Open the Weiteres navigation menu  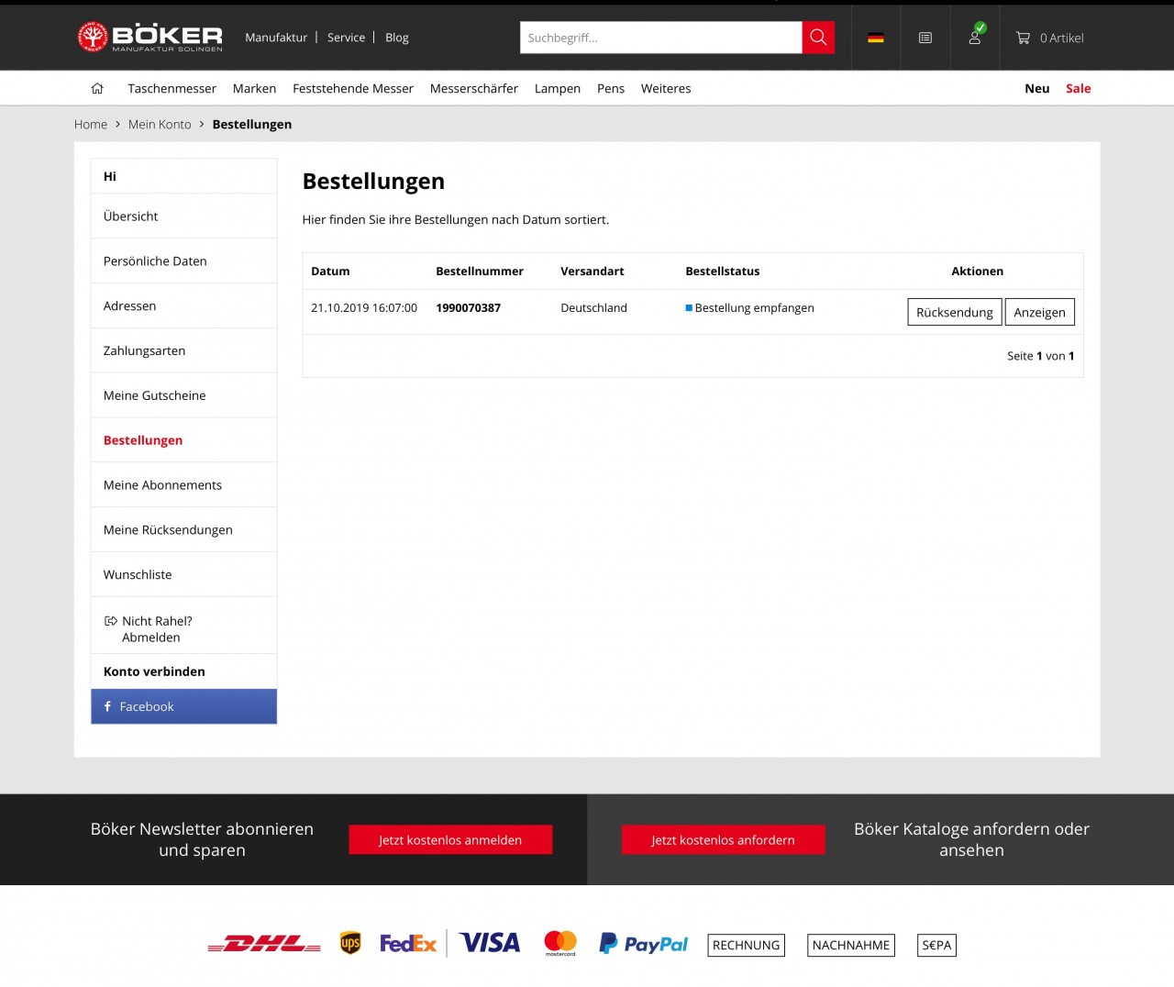click(x=665, y=89)
